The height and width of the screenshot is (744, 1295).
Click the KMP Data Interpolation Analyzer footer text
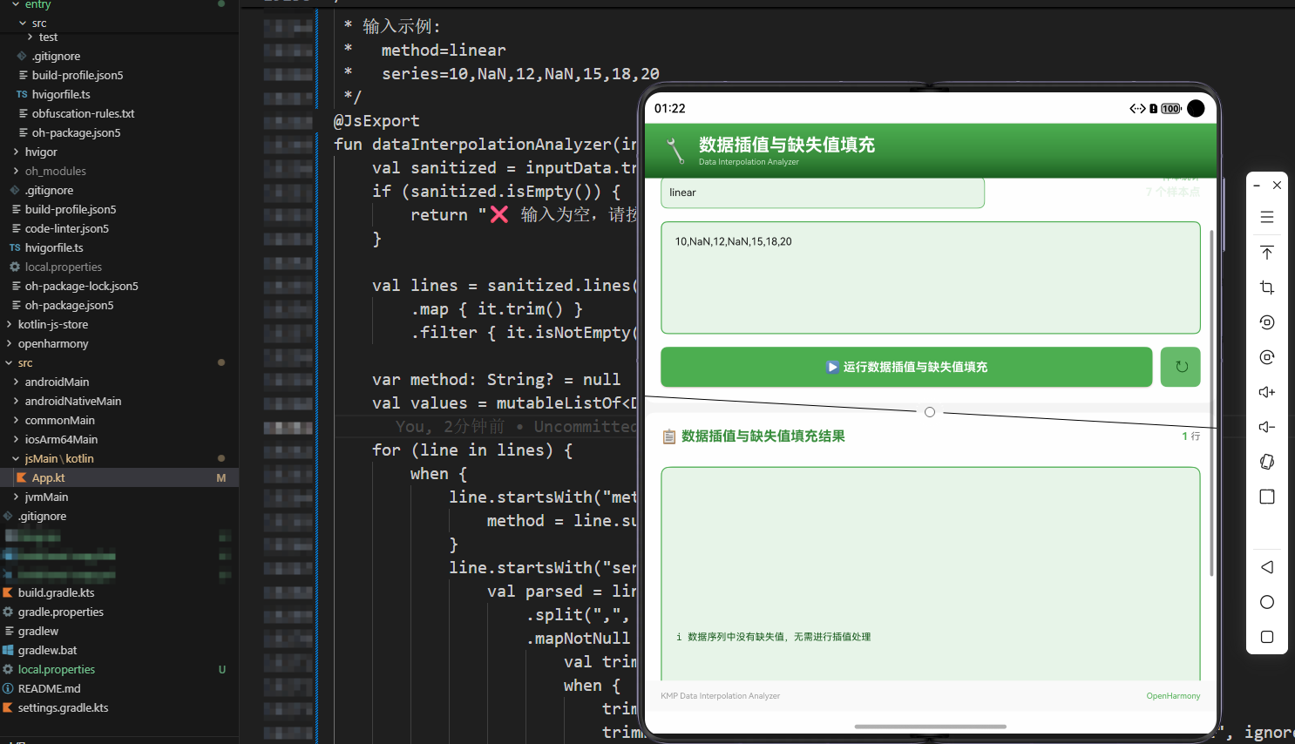tap(720, 696)
